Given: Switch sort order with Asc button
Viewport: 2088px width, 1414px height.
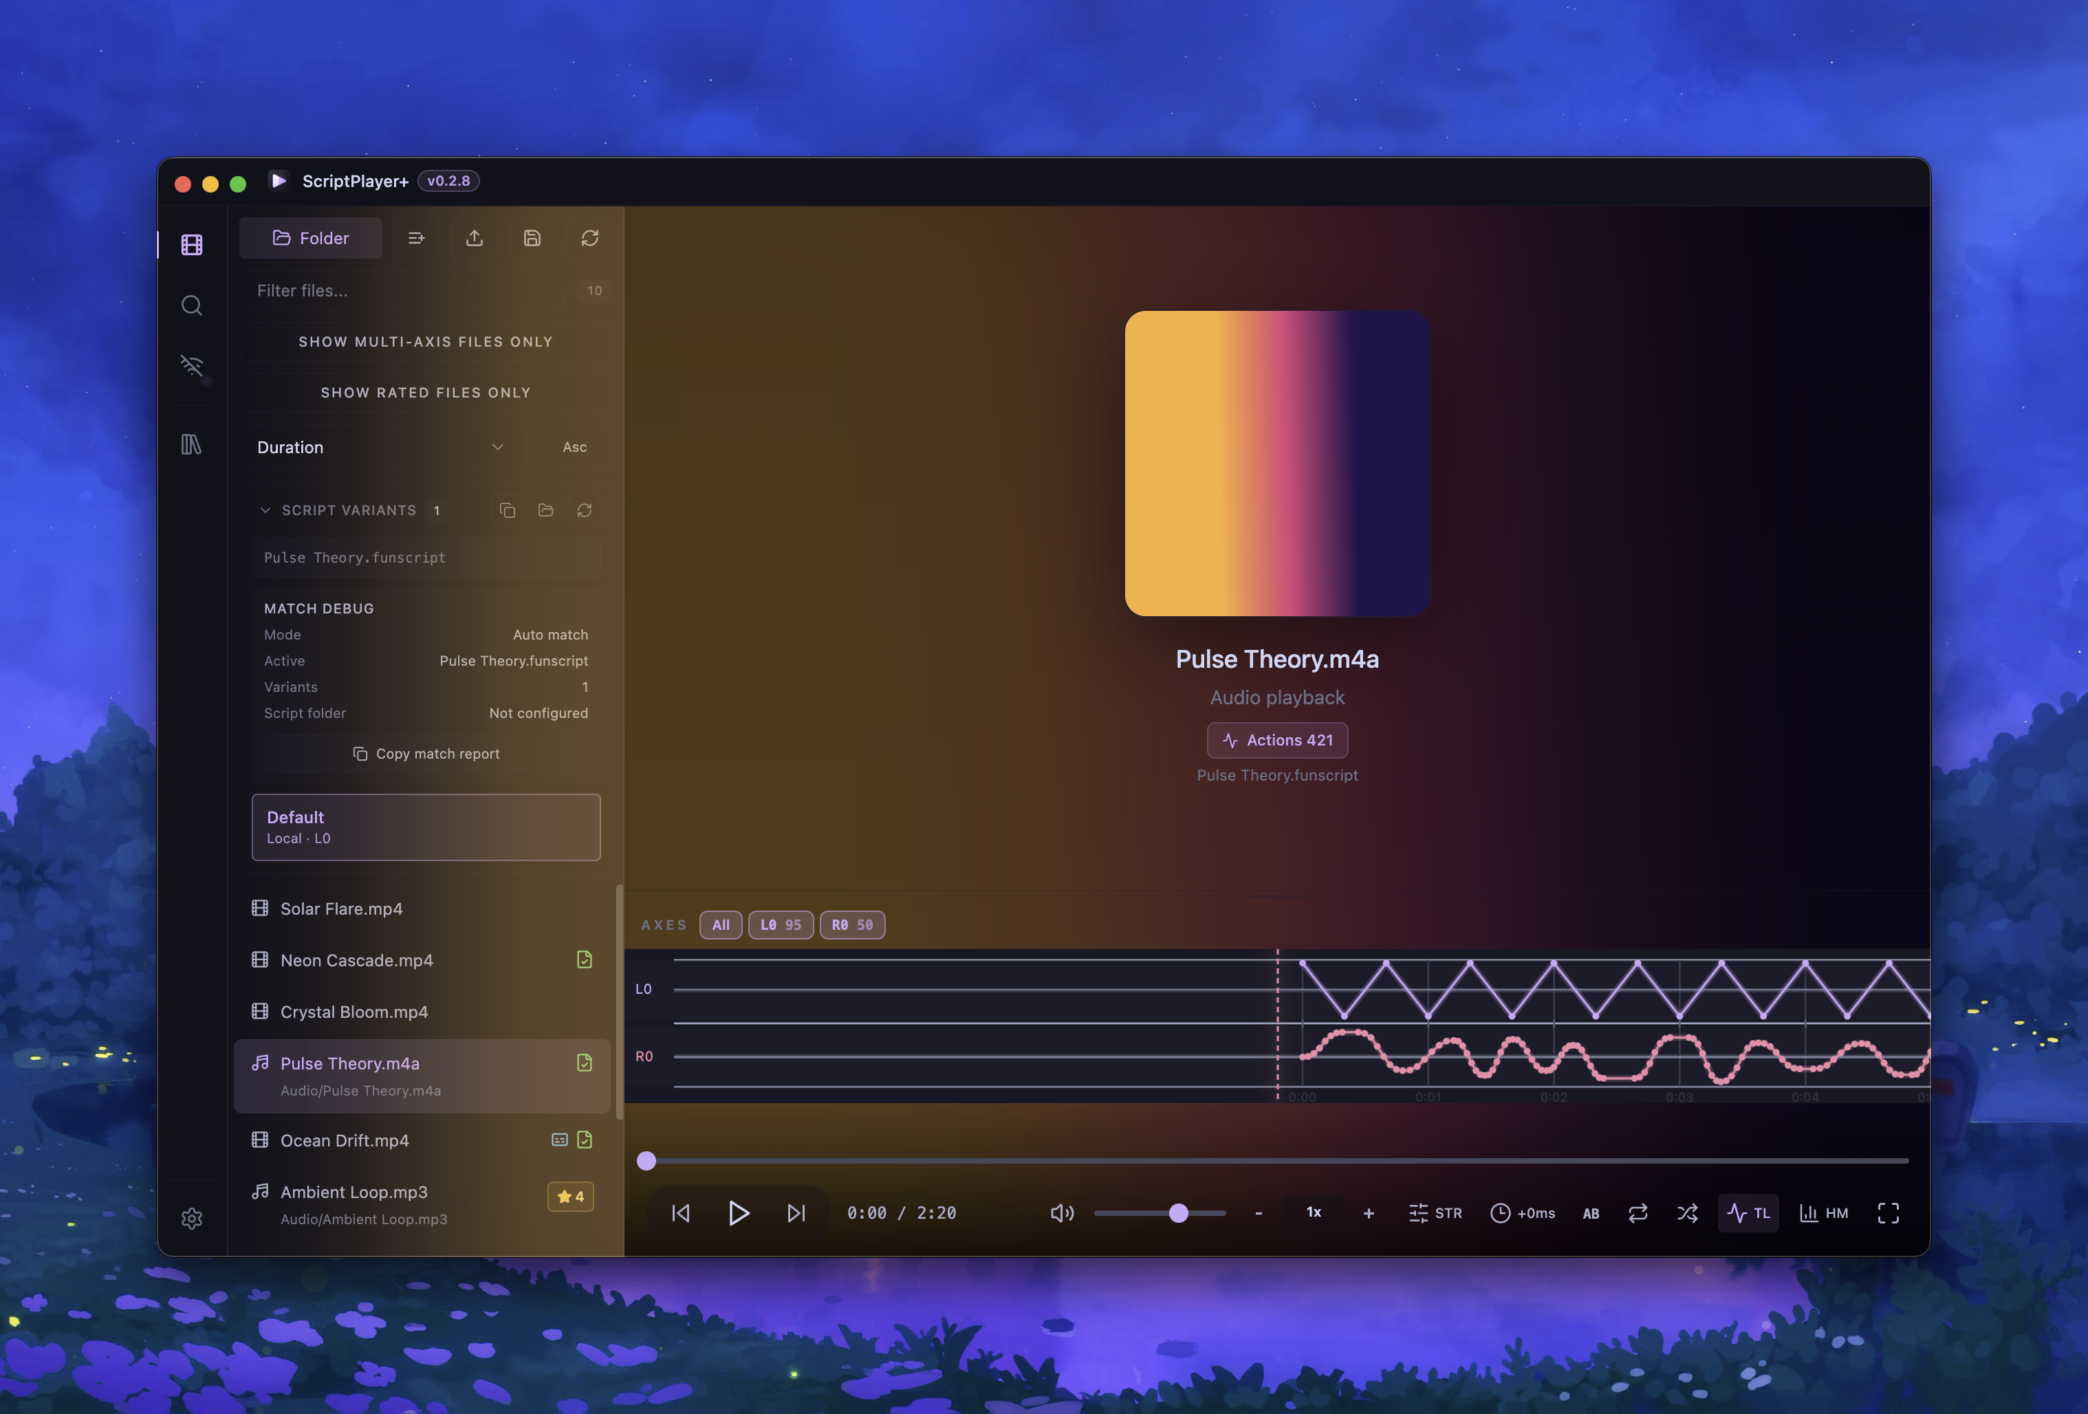Looking at the screenshot, I should point(574,448).
